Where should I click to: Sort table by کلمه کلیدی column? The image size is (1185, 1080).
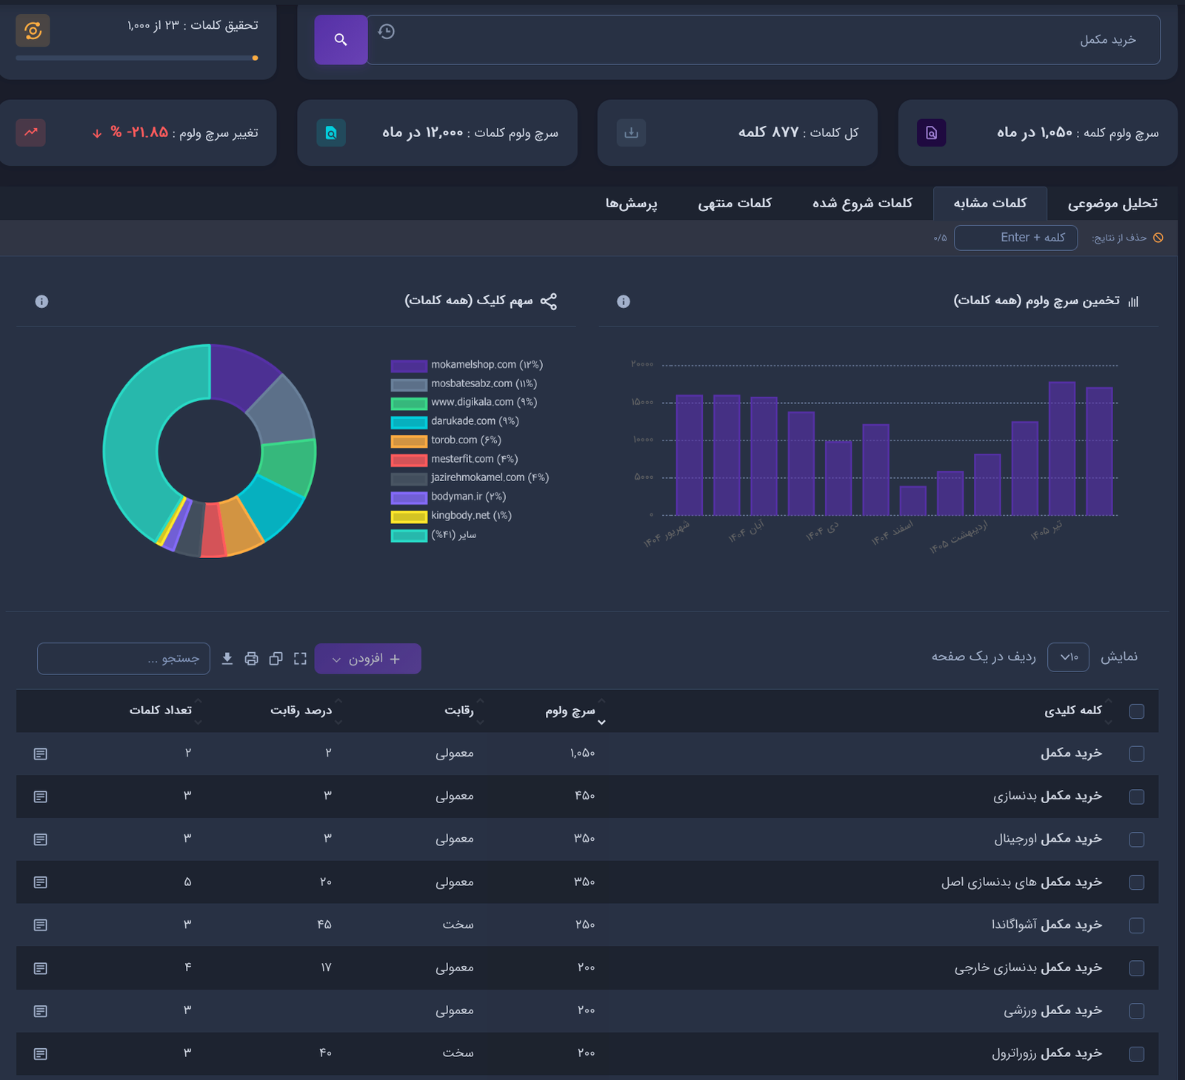[x=1073, y=711]
